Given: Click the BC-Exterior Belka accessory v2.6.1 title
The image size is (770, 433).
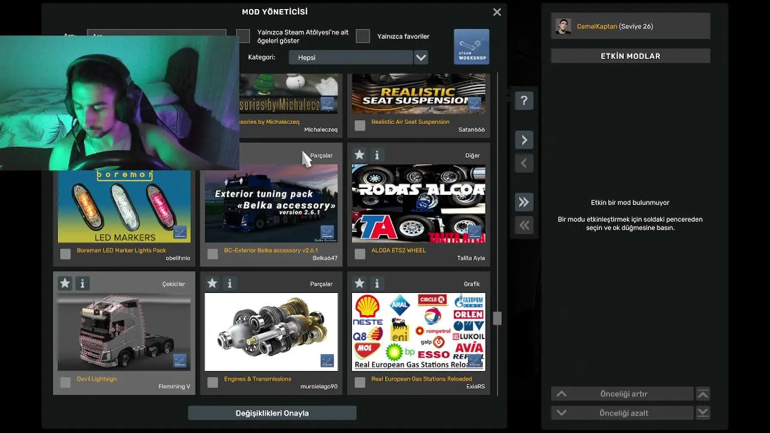Looking at the screenshot, I should (x=271, y=250).
